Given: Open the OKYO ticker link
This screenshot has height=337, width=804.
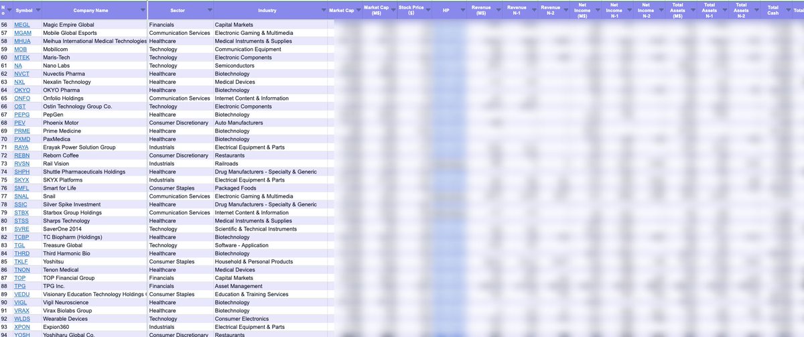Looking at the screenshot, I should 22,90.
